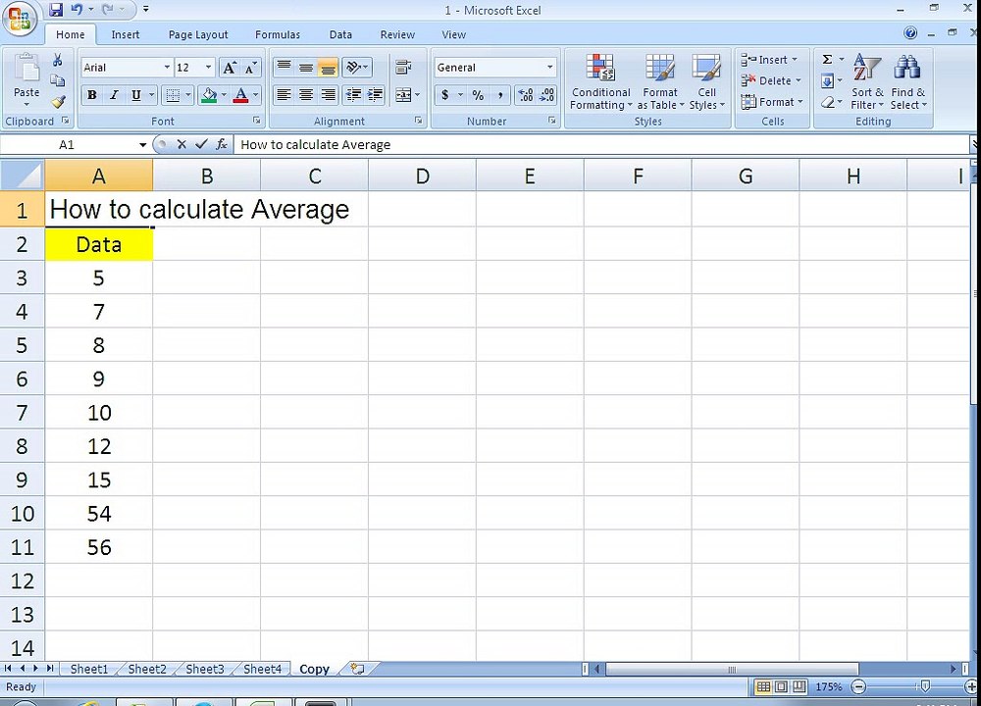Select the Format Painter brush
This screenshot has width=981, height=706.
pyautogui.click(x=58, y=101)
